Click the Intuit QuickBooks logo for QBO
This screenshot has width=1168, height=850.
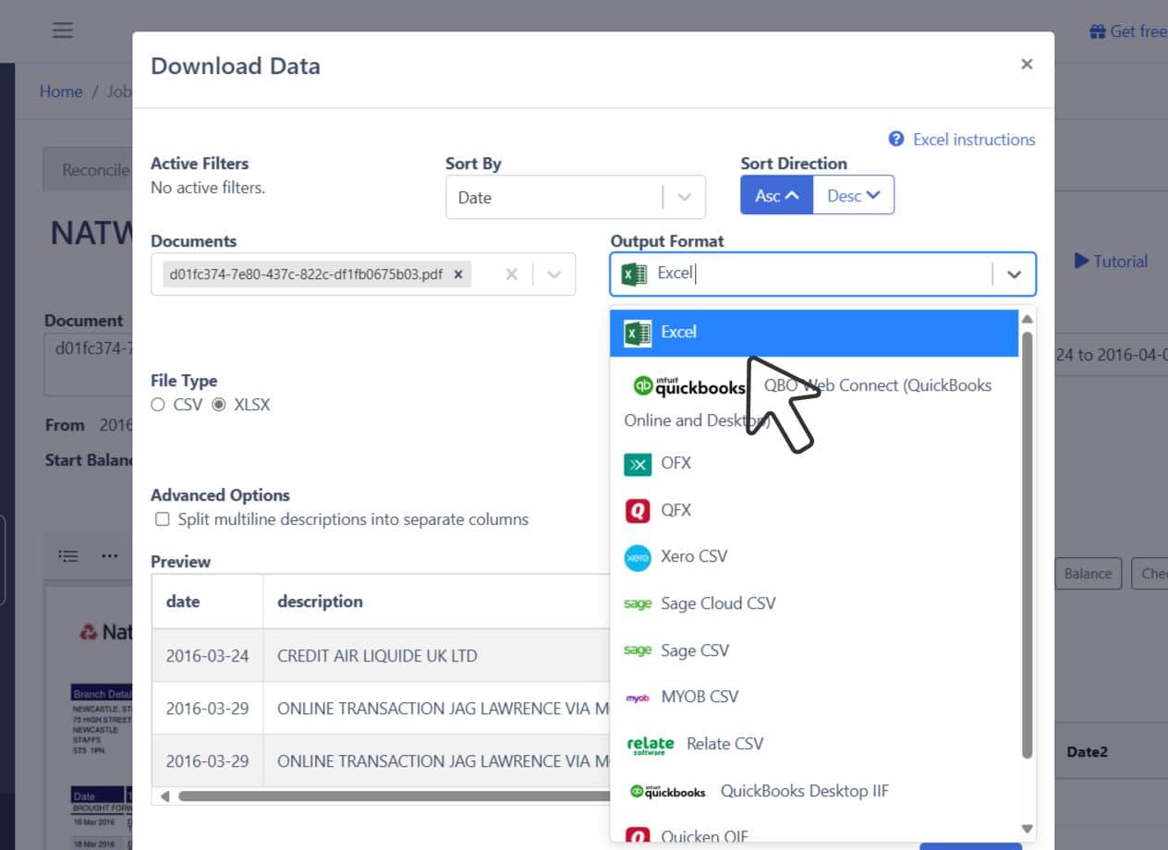(x=688, y=386)
